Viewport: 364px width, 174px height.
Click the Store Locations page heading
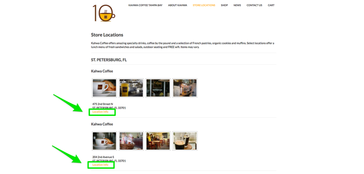(107, 35)
